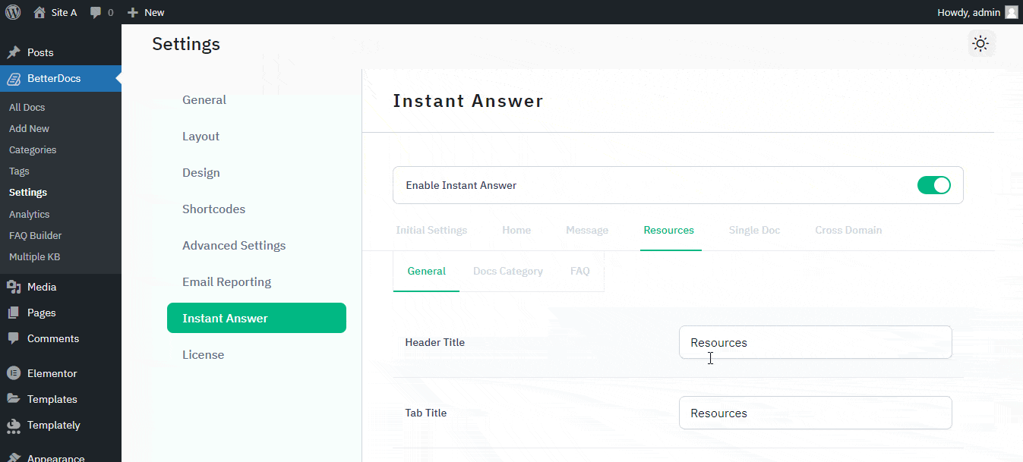Click the Pages sidebar icon
1023x462 pixels.
12,313
